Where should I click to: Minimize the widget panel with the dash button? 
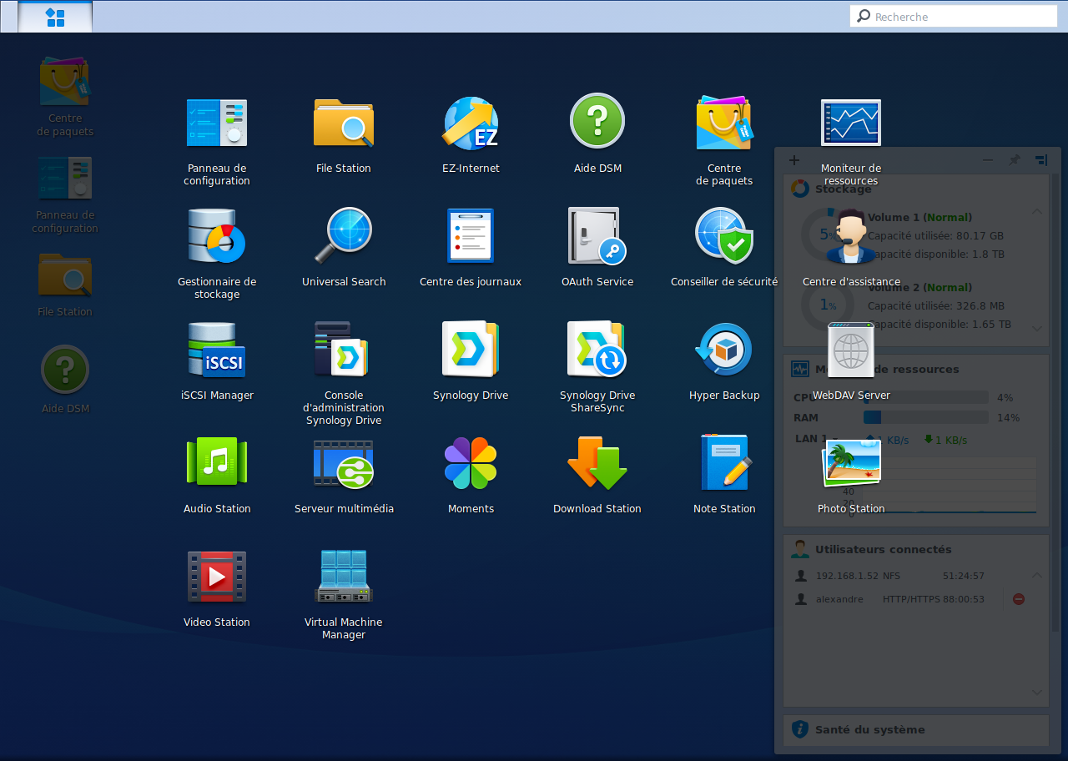[x=988, y=160]
